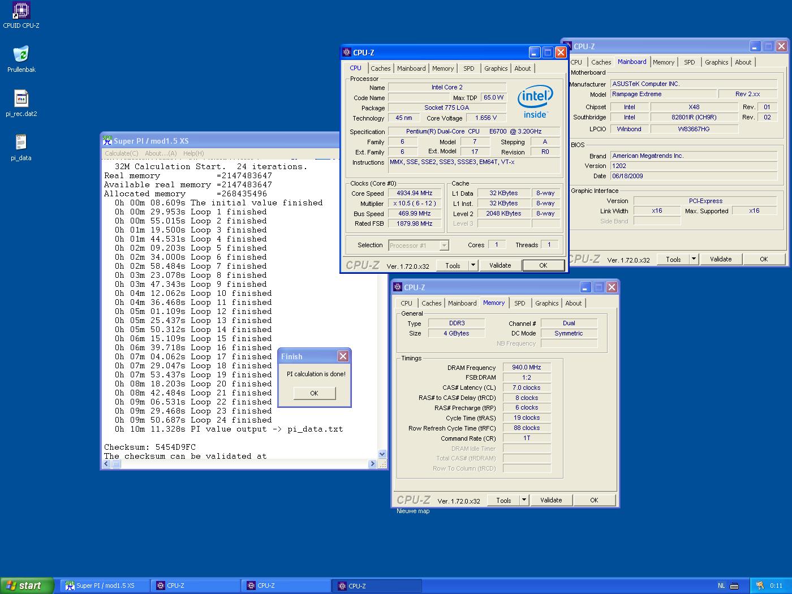Click the tray notification icon near clock
The image size is (792, 594).
pos(760,586)
